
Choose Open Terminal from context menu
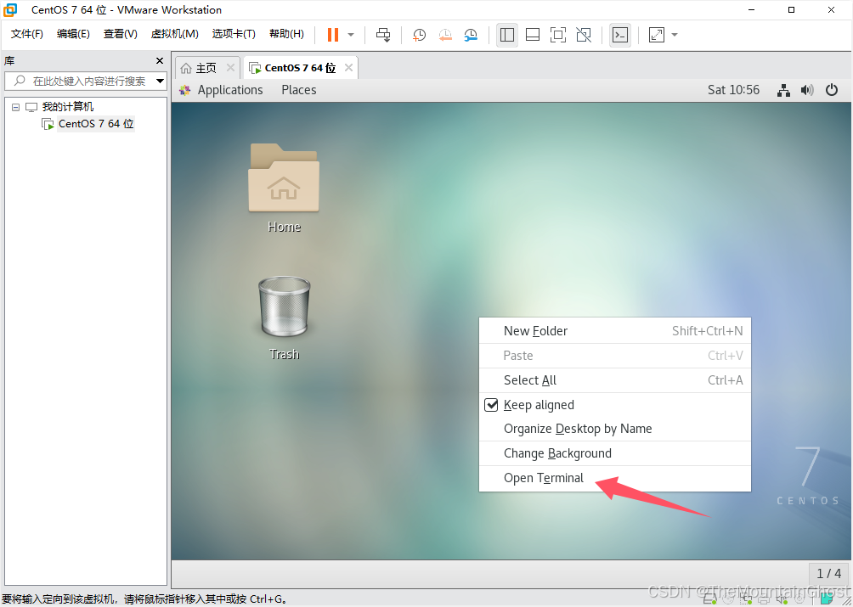pyautogui.click(x=615, y=478)
